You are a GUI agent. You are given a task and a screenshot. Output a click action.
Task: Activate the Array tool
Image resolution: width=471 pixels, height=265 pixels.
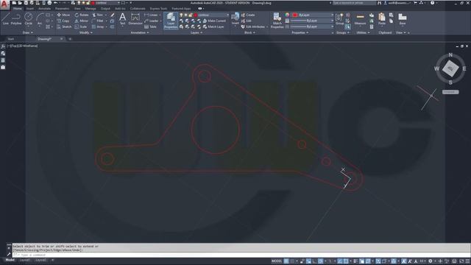point(98,26)
